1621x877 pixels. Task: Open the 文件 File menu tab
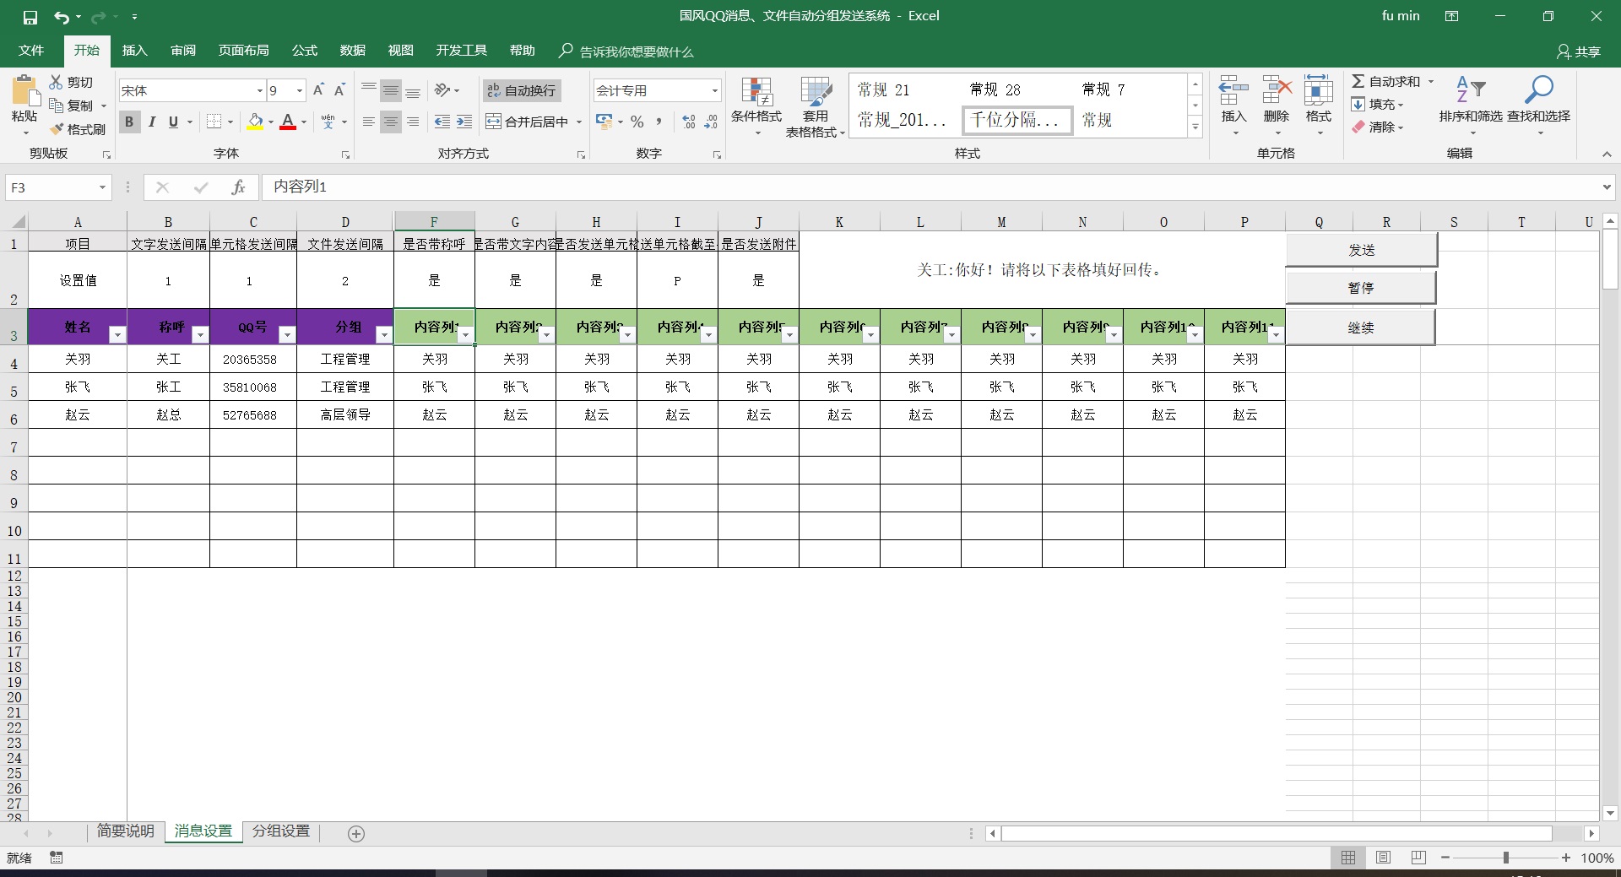click(x=31, y=51)
